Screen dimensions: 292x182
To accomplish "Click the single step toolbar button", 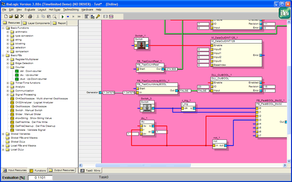I will (73, 17).
